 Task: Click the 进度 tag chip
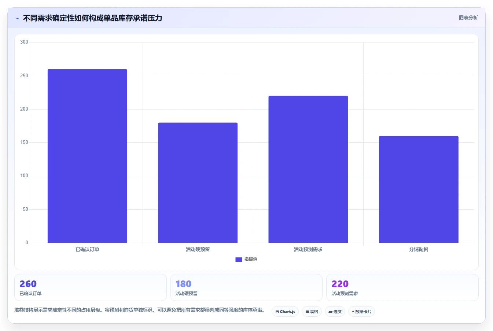coord(335,312)
